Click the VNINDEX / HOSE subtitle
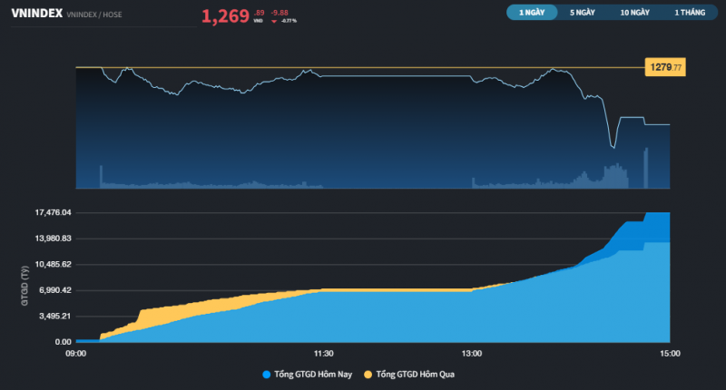 98,15
